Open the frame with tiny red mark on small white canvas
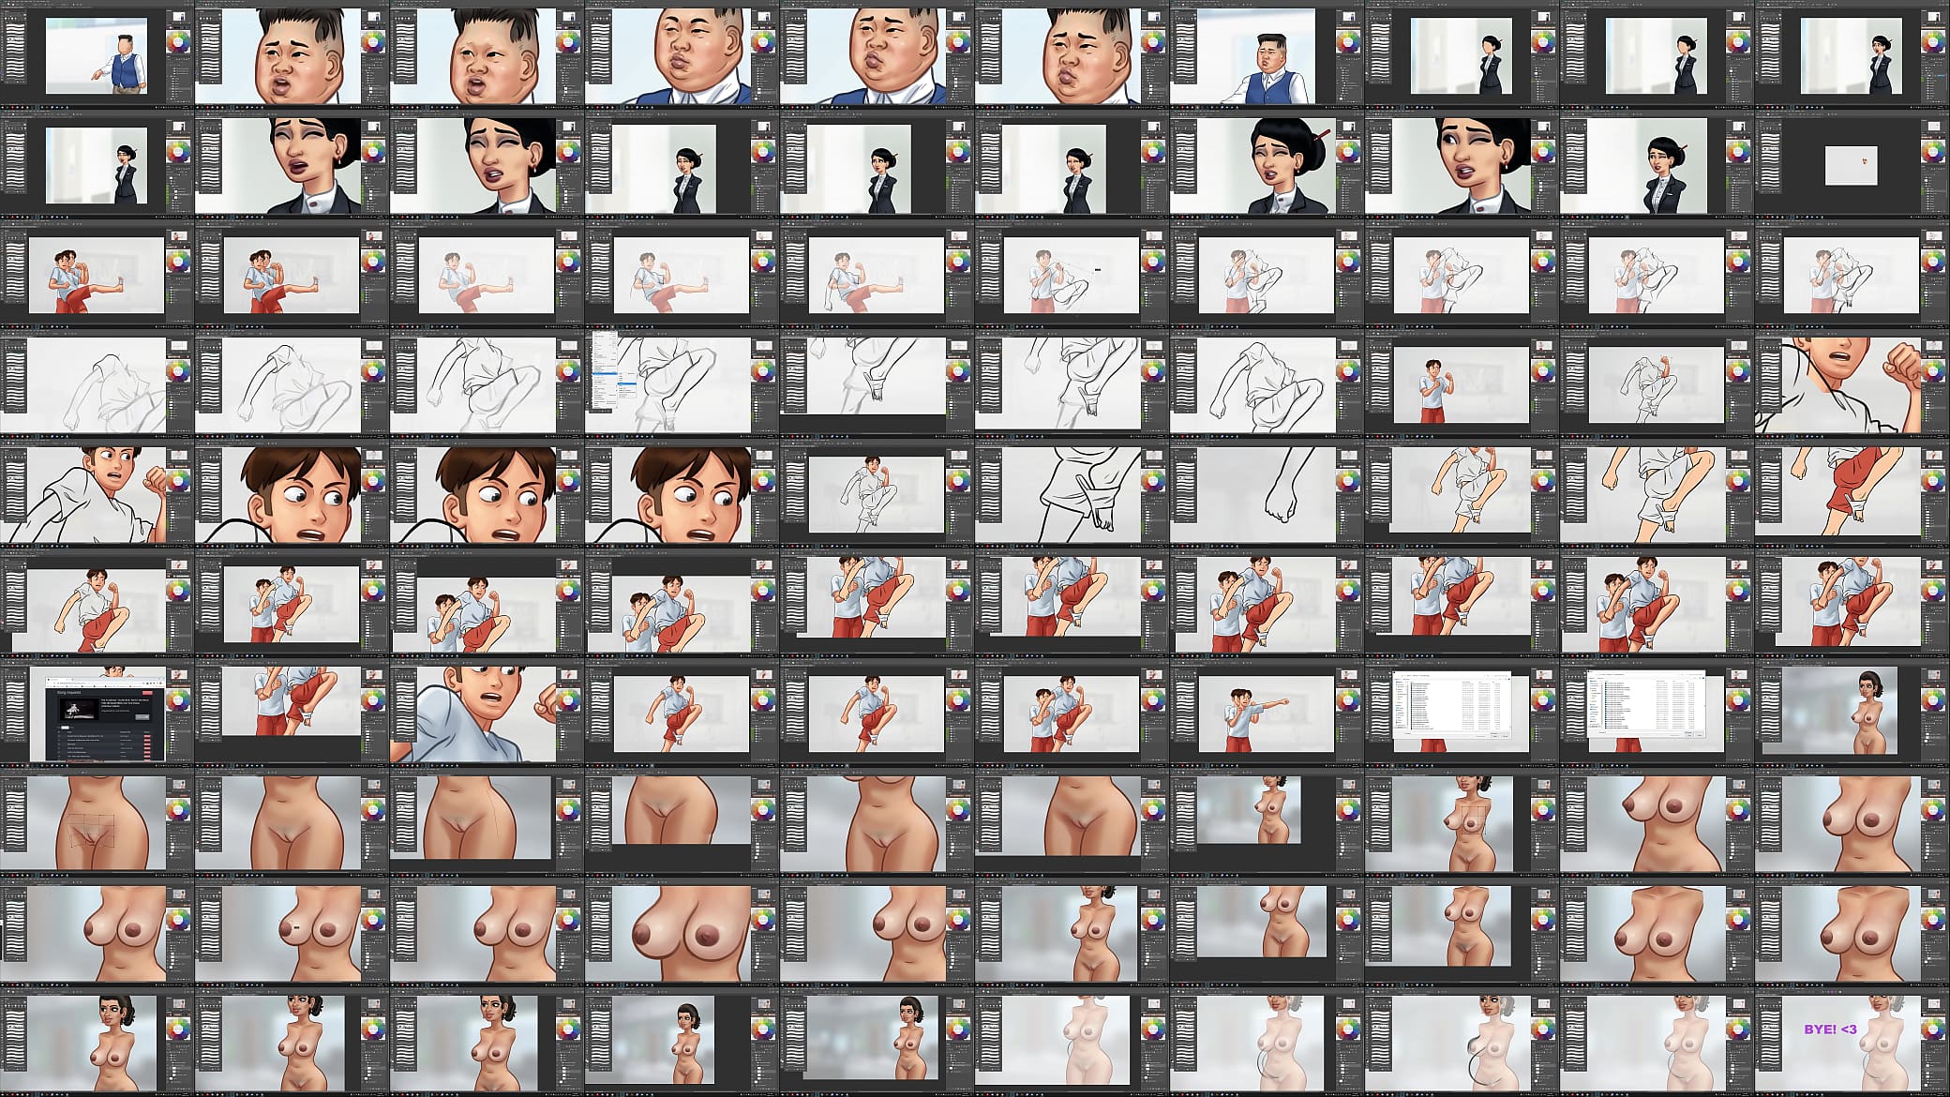 tap(1852, 164)
